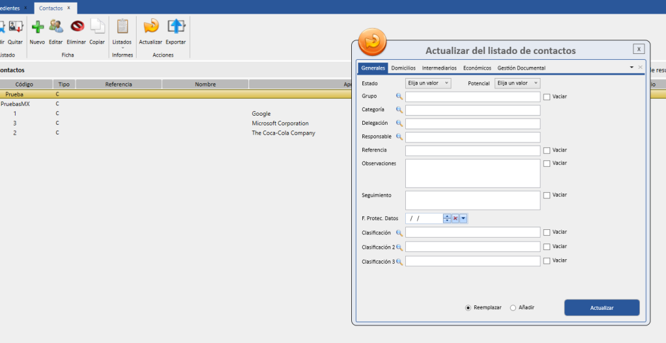This screenshot has height=343, width=666.
Task: Sort by the Nombre column header
Action: coord(205,84)
